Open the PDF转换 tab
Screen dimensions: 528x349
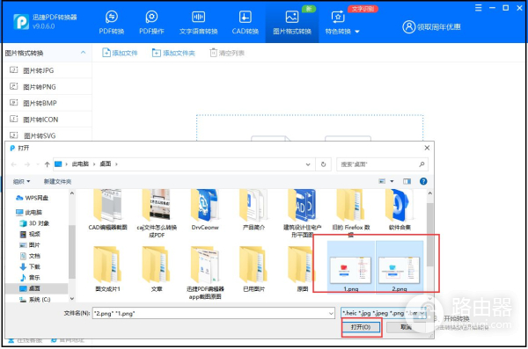click(112, 22)
